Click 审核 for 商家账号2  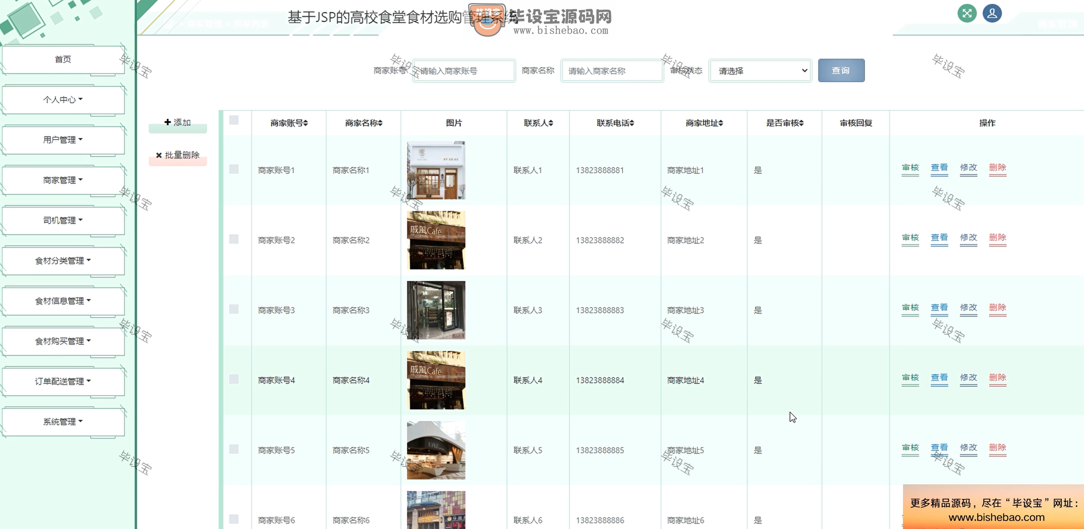point(910,238)
